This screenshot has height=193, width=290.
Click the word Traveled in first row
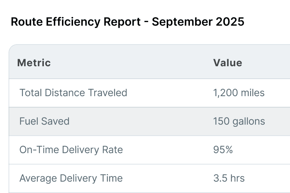pyautogui.click(x=108, y=93)
